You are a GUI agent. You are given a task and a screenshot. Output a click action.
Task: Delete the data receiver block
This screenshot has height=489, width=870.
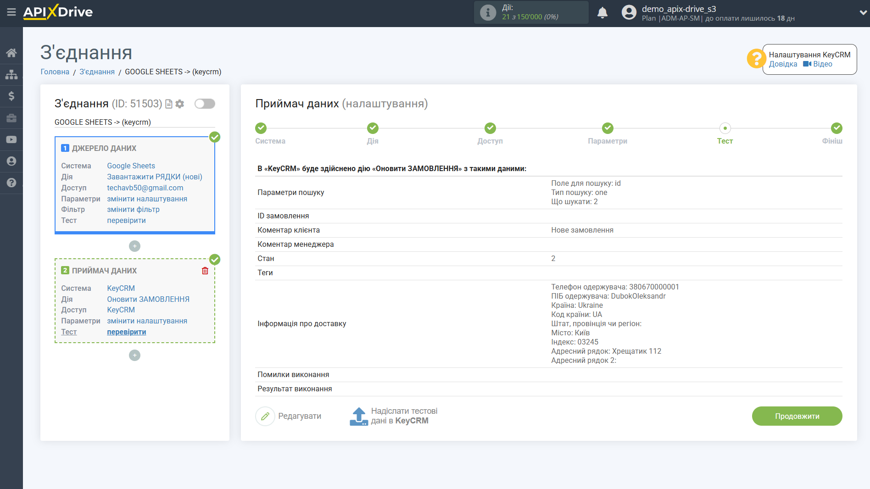coord(205,271)
